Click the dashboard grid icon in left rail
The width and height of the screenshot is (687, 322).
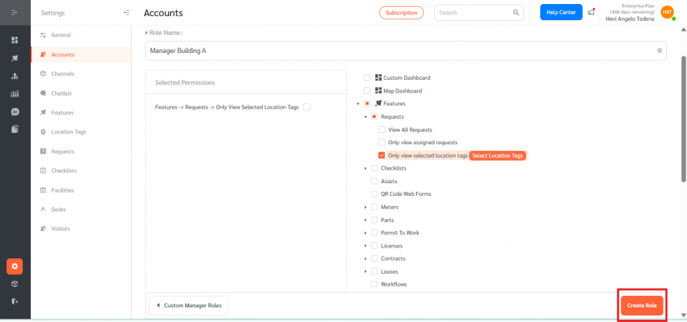pyautogui.click(x=15, y=40)
